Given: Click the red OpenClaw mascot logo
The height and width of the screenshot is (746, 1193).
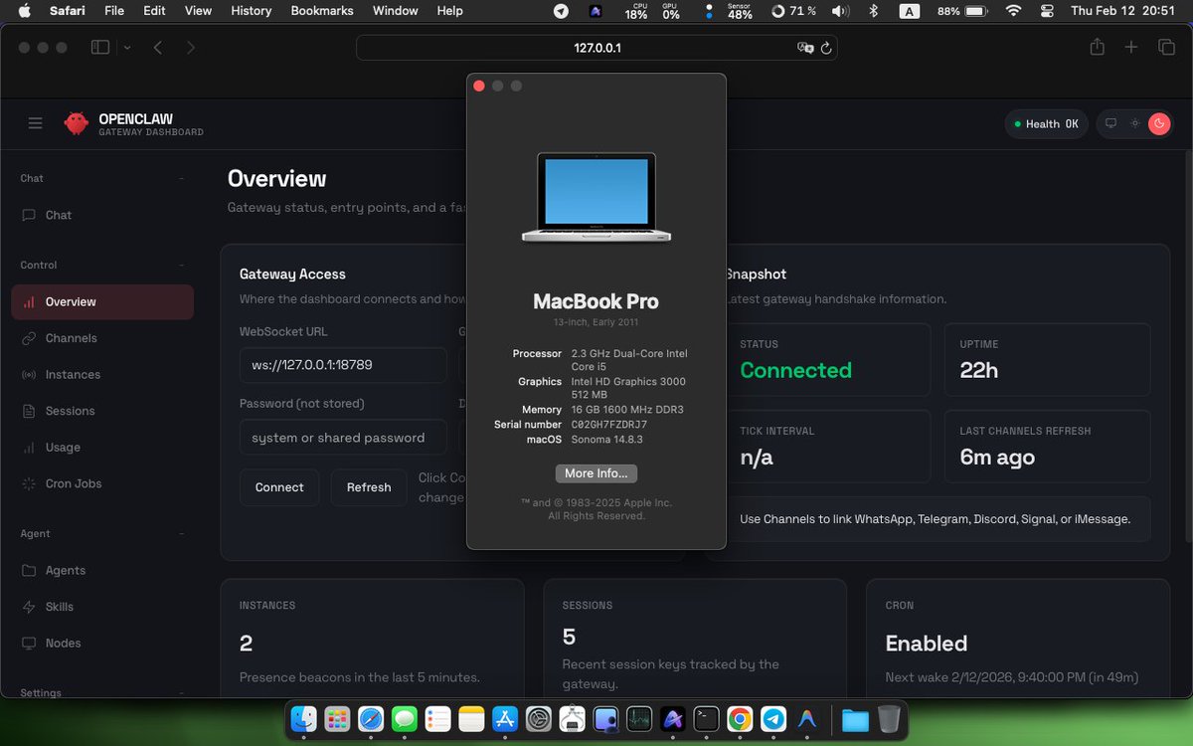Looking at the screenshot, I should coord(76,123).
